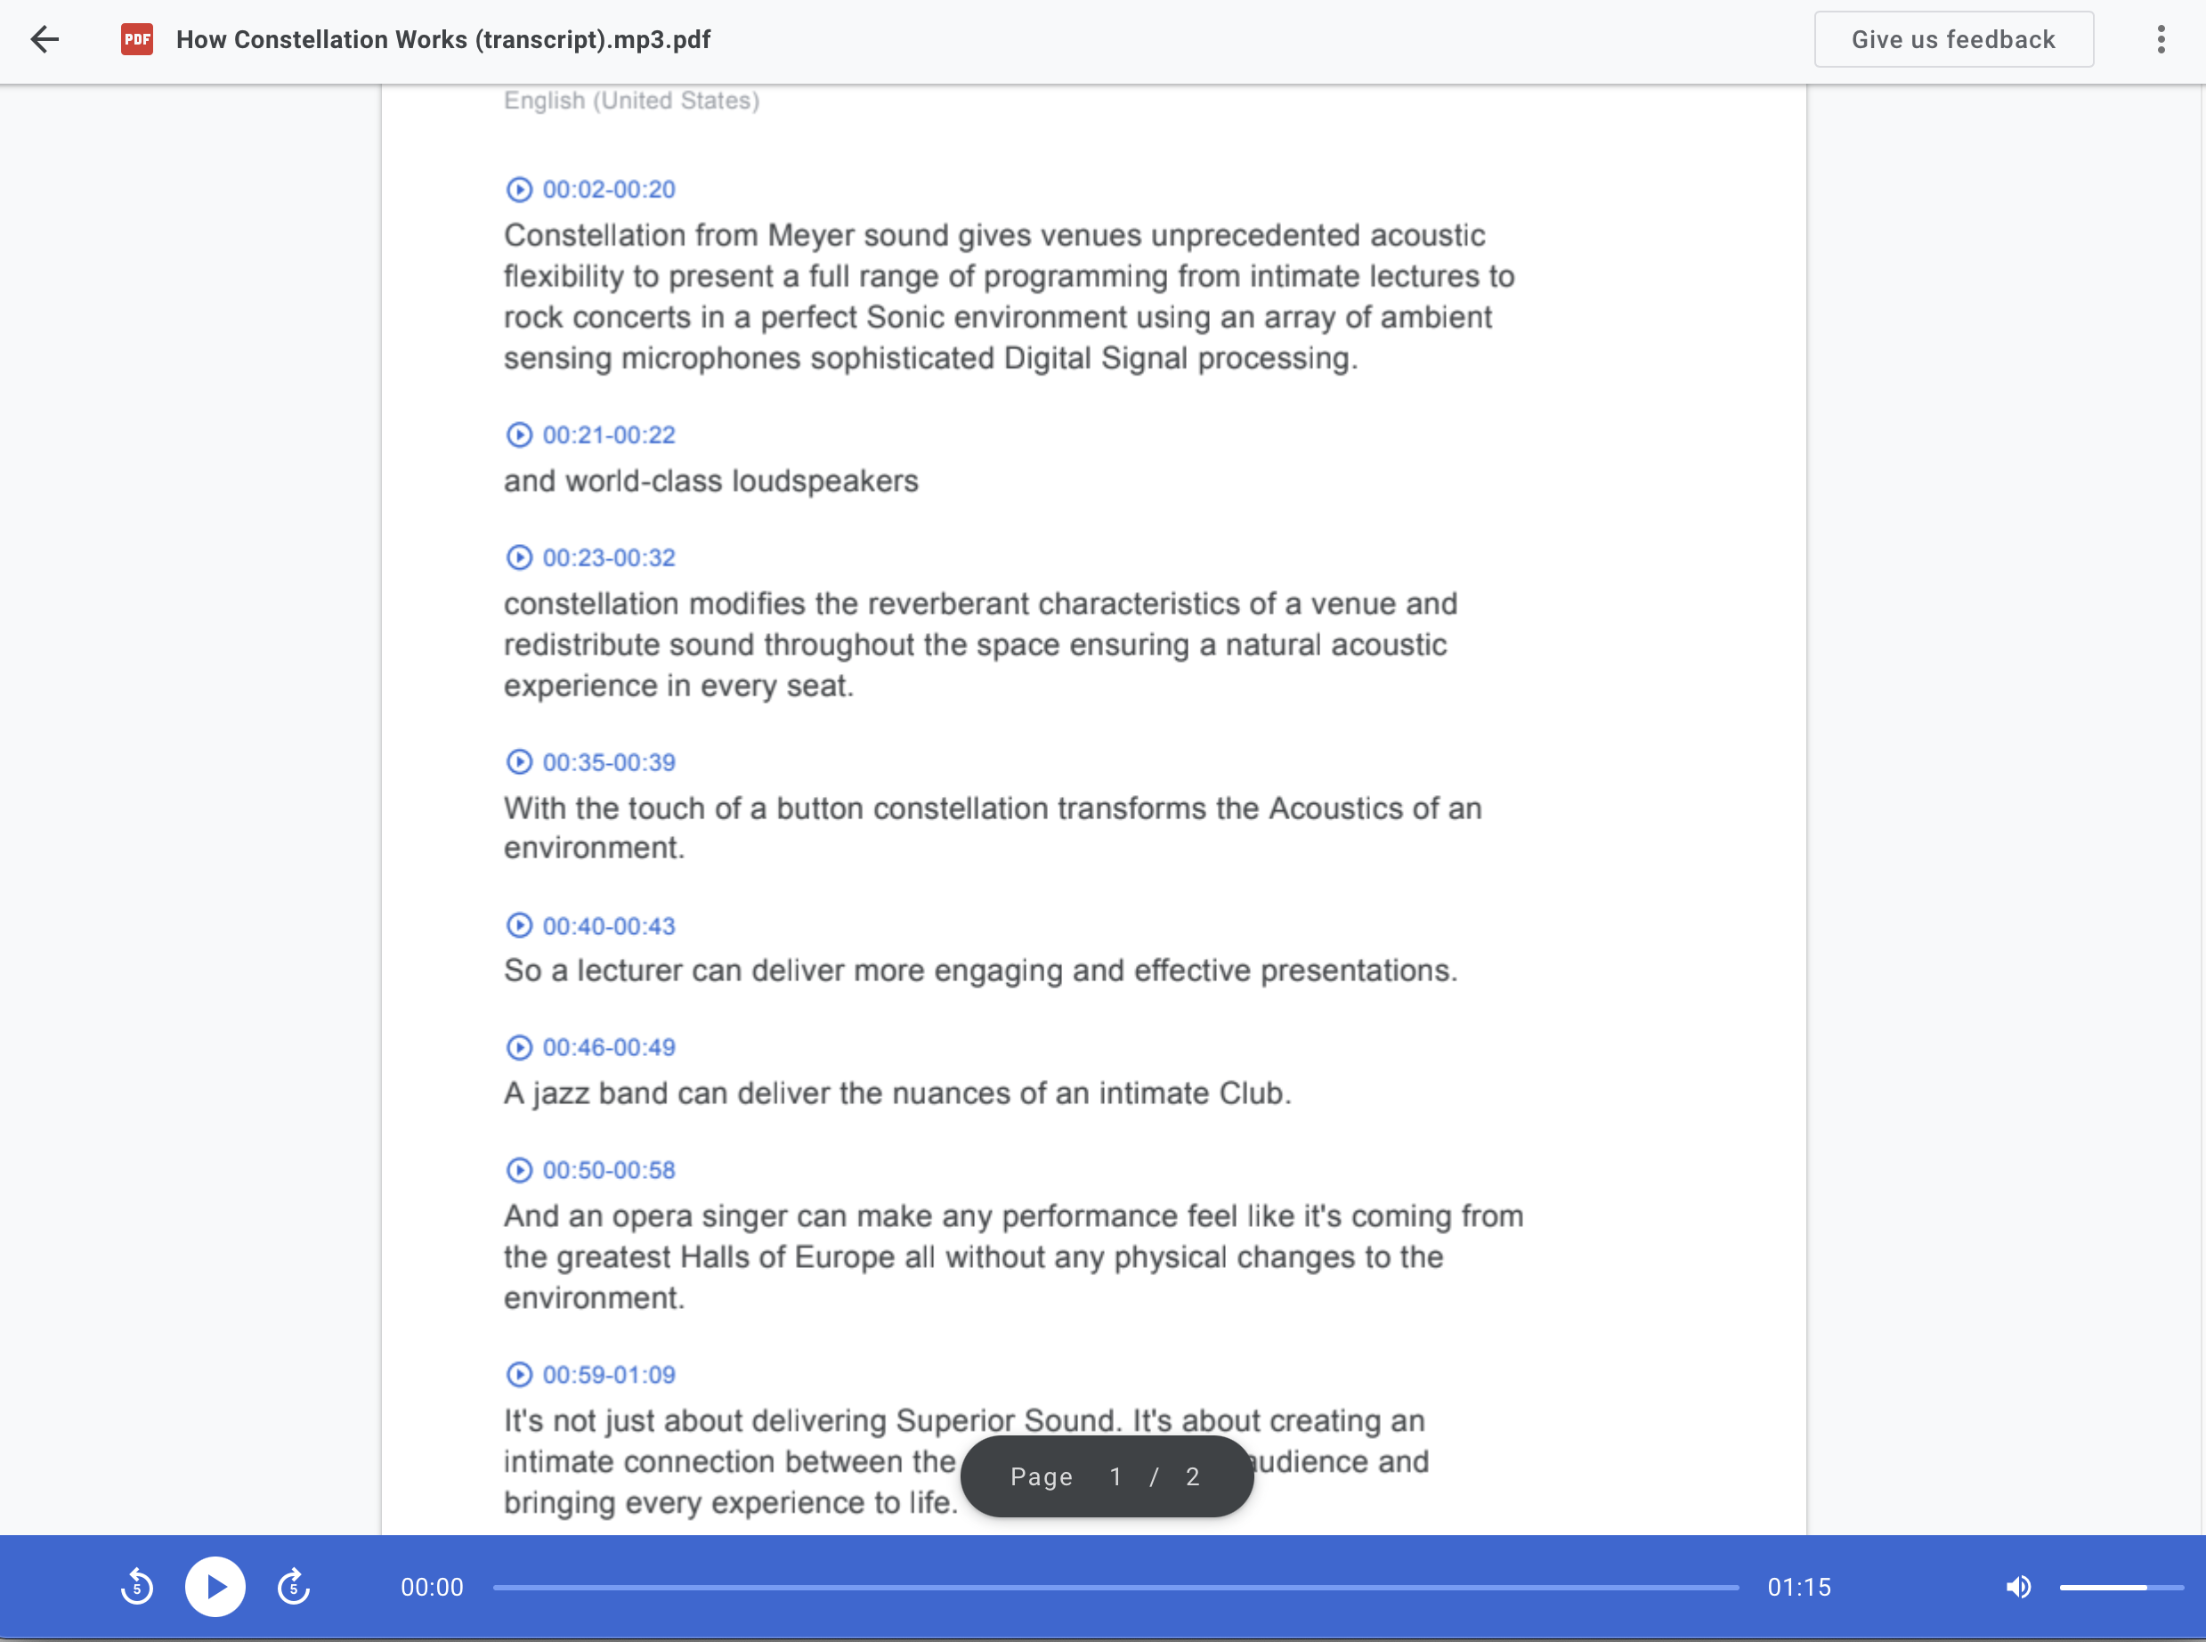The width and height of the screenshot is (2206, 1642).
Task: Adjust the volume slider
Action: (2120, 1588)
